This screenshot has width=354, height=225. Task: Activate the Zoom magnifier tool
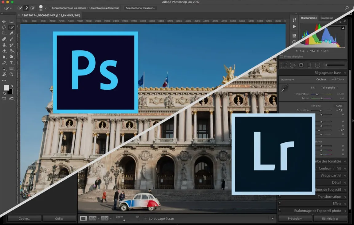click(11, 74)
